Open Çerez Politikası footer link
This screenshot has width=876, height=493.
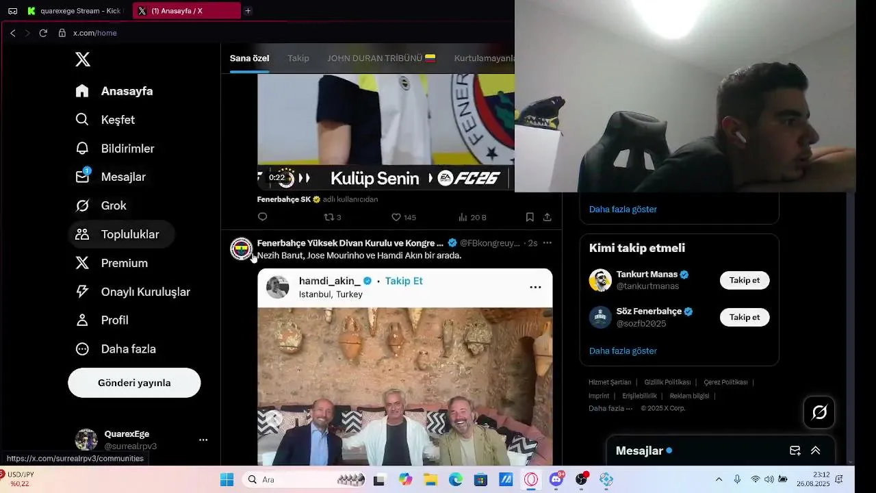tap(725, 382)
